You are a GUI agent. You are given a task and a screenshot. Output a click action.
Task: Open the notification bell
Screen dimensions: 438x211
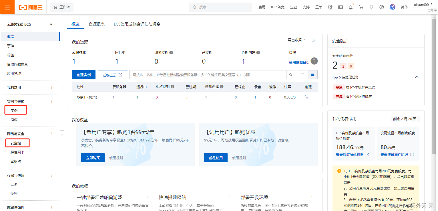click(351, 7)
